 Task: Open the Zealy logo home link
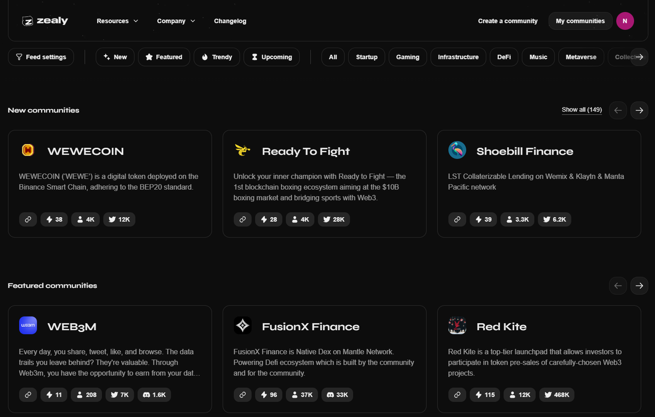45,21
